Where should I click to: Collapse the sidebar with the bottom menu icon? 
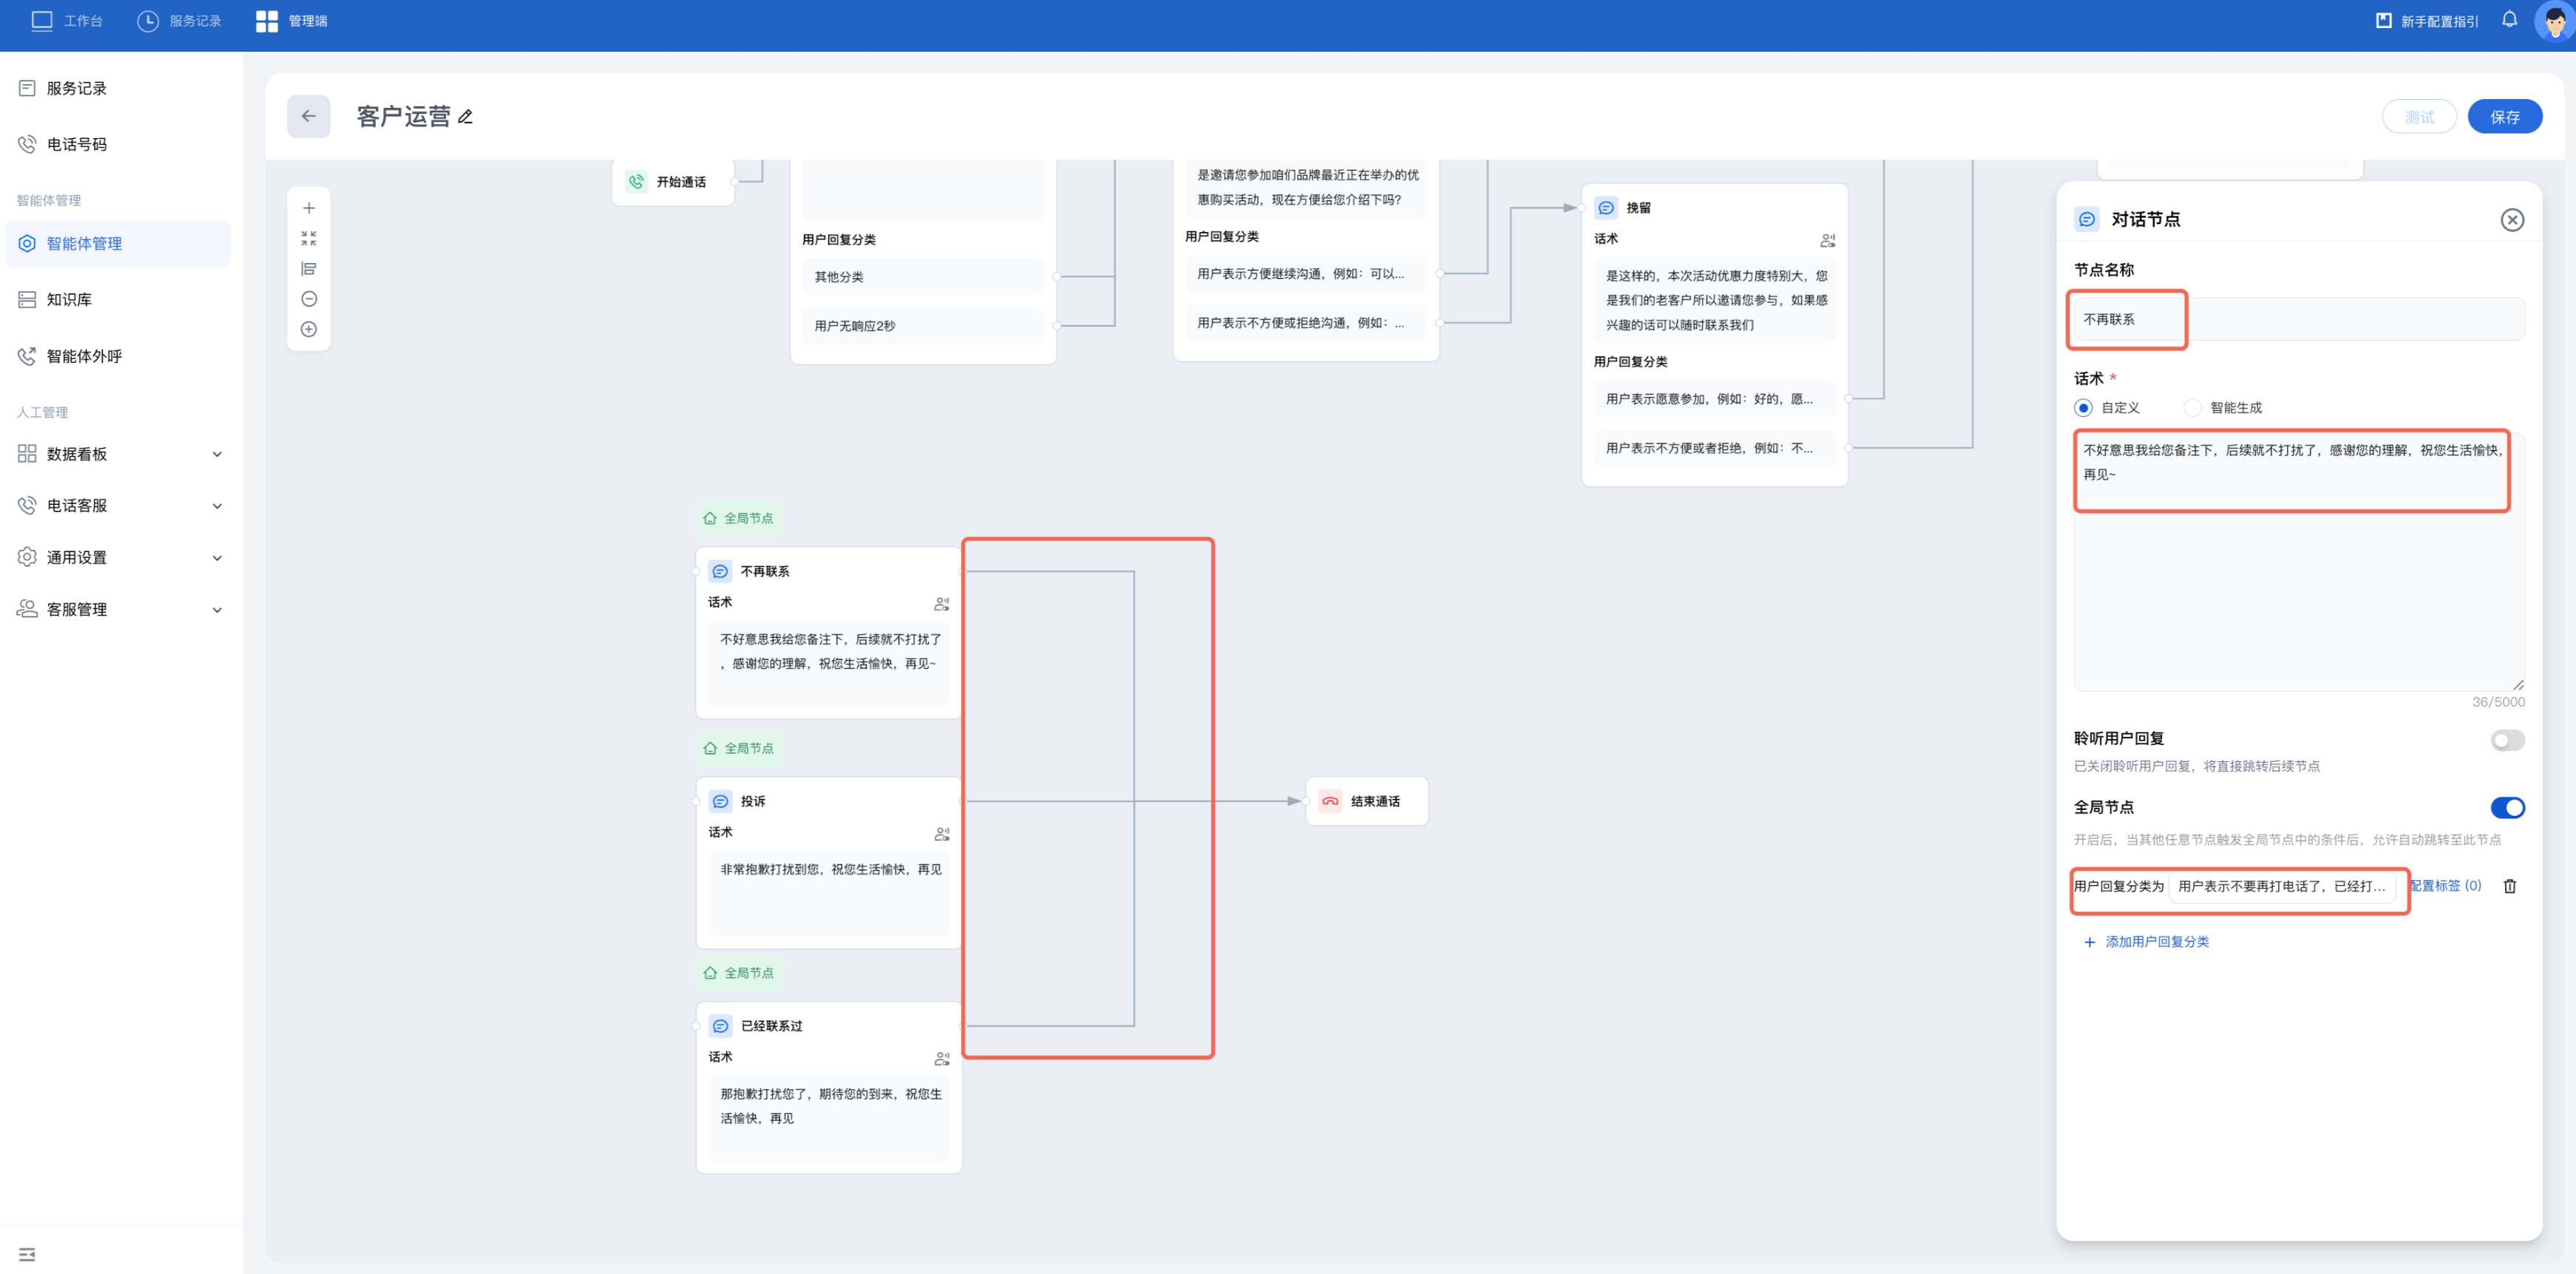click(x=27, y=1254)
